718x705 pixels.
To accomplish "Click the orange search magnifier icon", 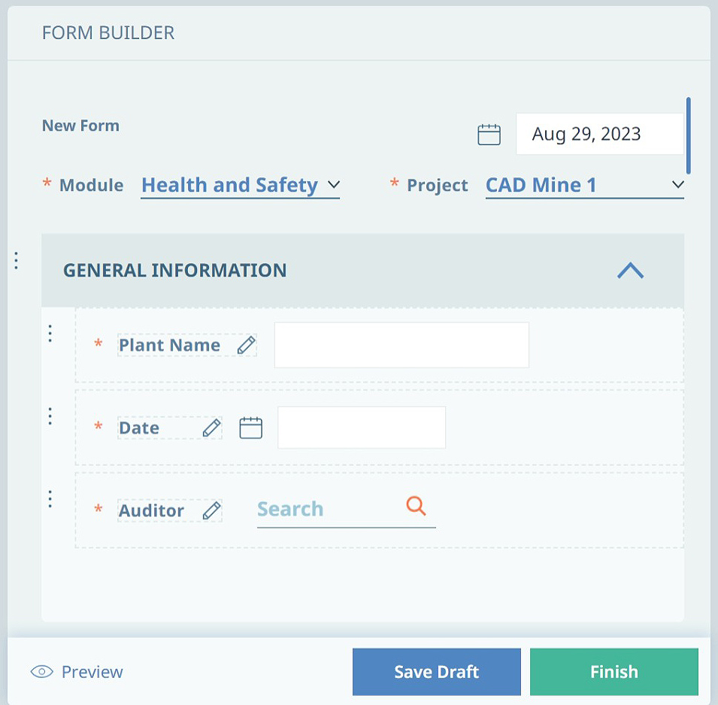I will 416,506.
